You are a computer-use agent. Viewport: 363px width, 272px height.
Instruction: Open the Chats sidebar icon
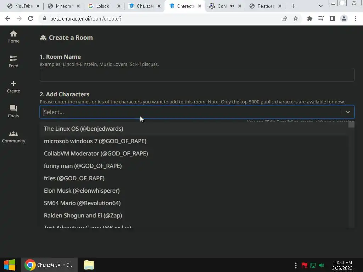tap(13, 111)
